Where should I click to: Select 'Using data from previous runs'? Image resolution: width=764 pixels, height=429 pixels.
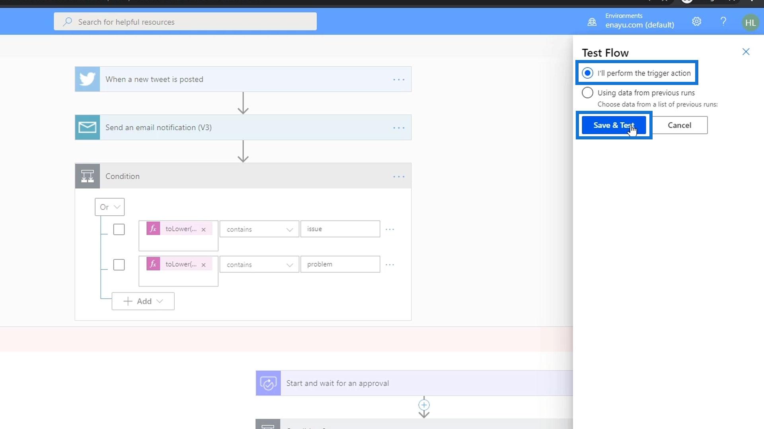[x=587, y=93]
